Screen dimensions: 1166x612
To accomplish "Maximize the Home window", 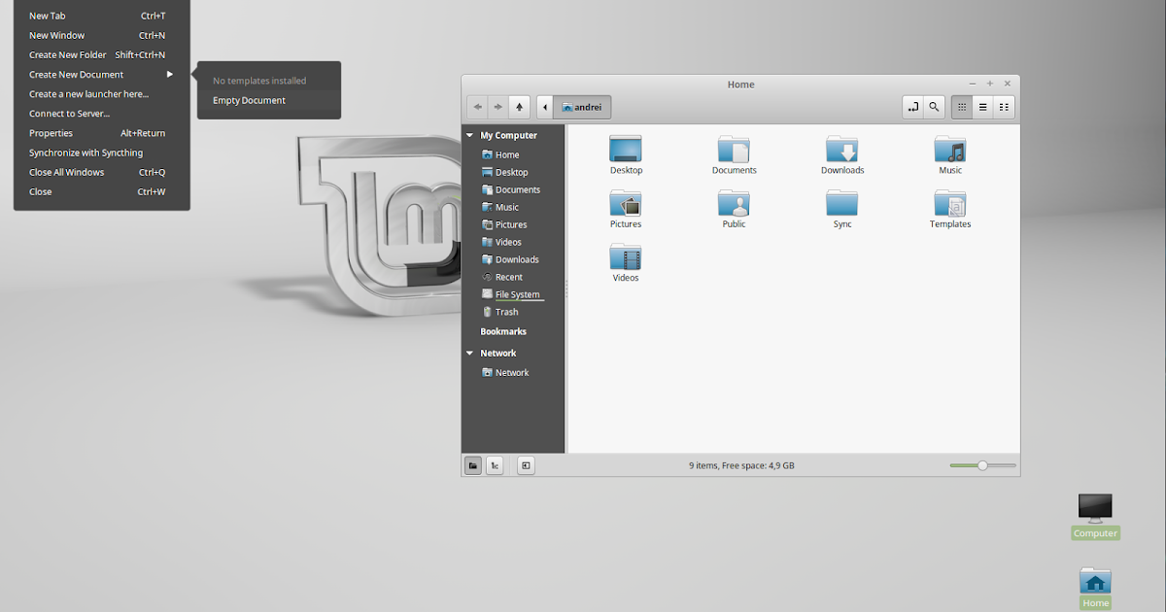I will 990,84.
